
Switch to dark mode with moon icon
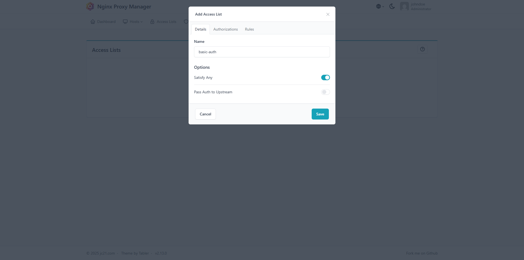pyautogui.click(x=392, y=6)
